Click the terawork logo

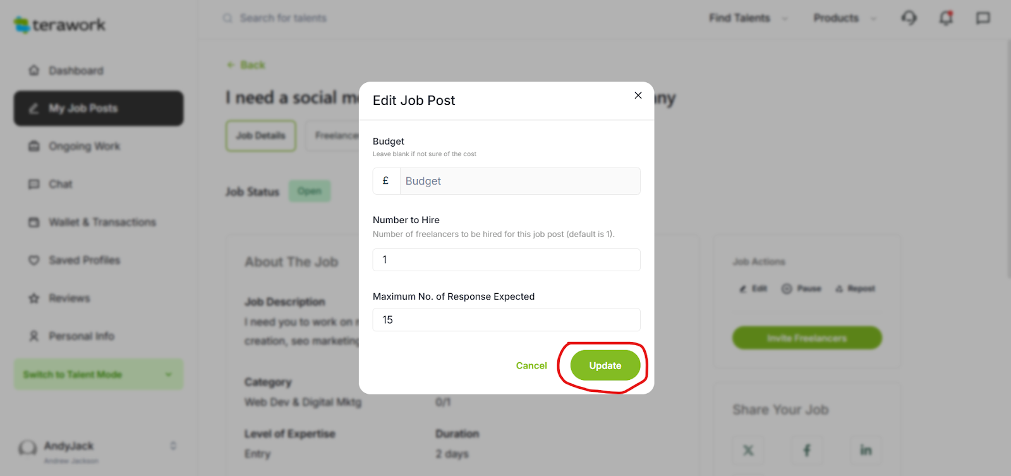(x=60, y=25)
